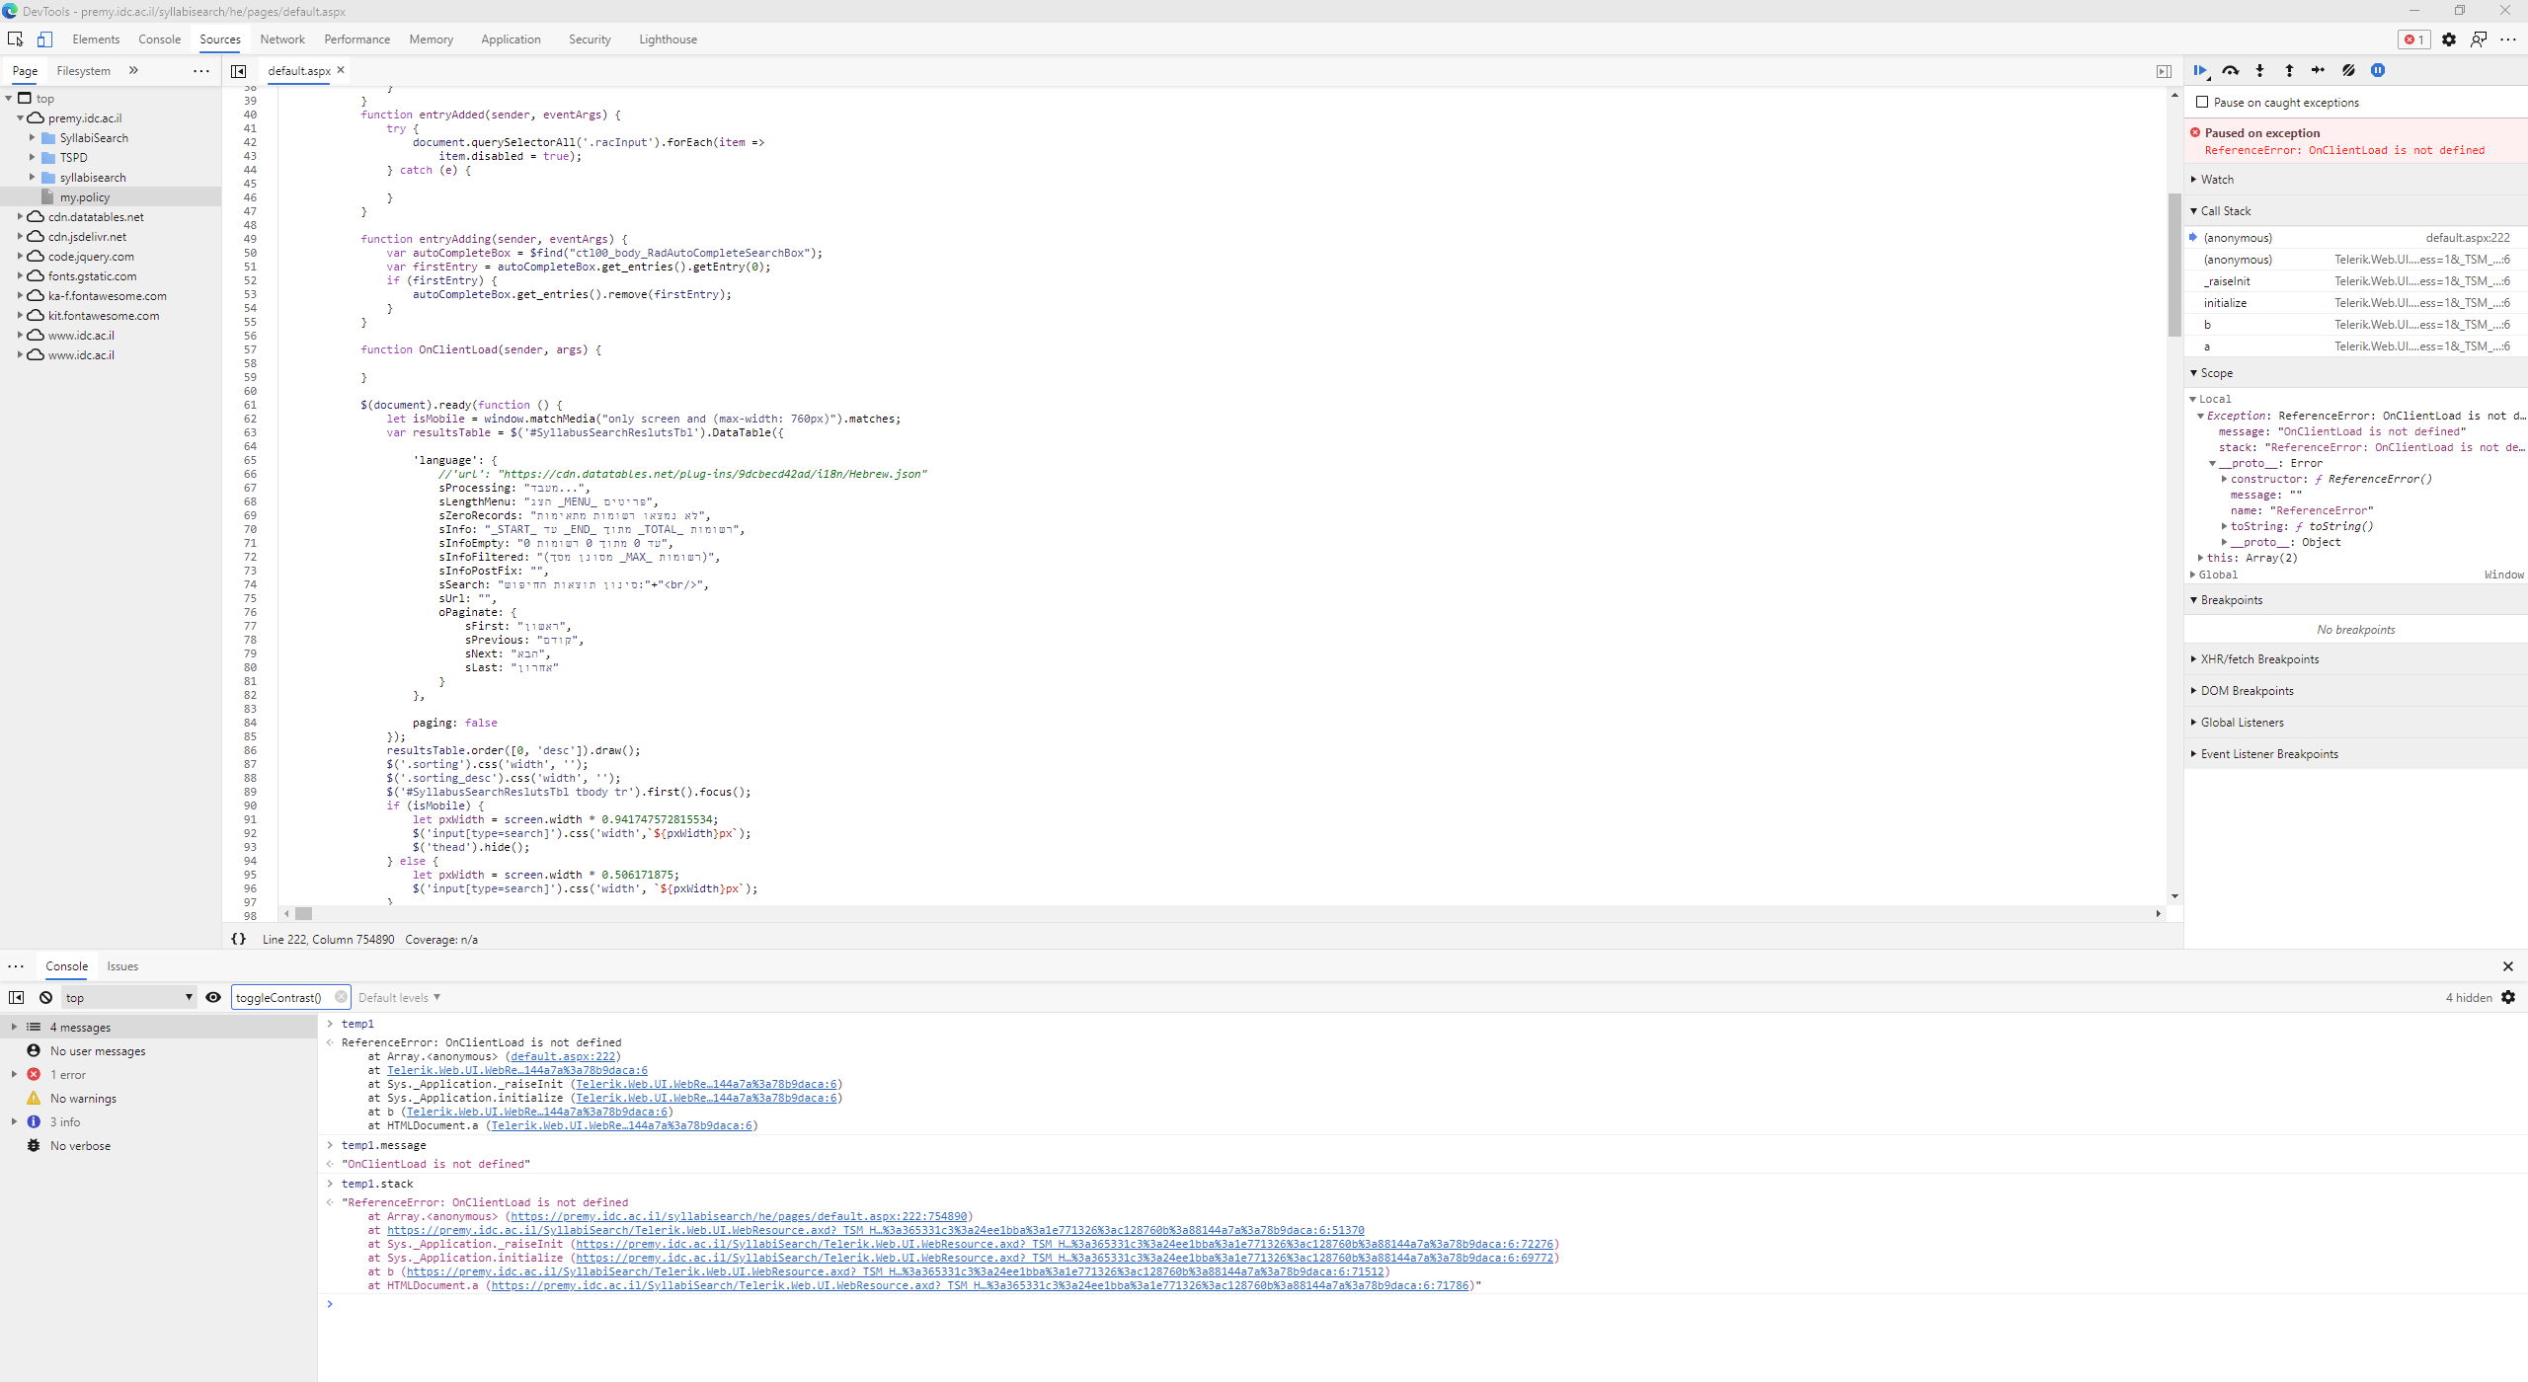Screen dimensions: 2528x1382
Task: Toggle live expression eye icon
Action: click(213, 997)
